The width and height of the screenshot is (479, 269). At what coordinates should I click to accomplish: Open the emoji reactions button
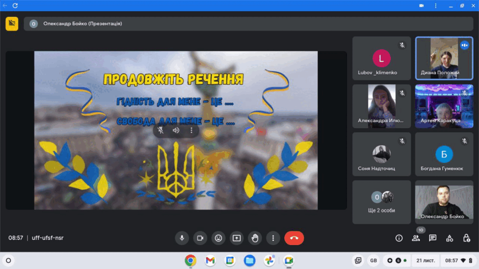pyautogui.click(x=219, y=238)
